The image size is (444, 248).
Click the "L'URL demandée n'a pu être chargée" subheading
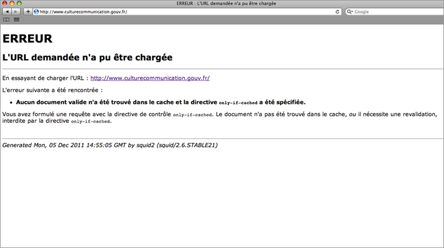[x=87, y=58]
